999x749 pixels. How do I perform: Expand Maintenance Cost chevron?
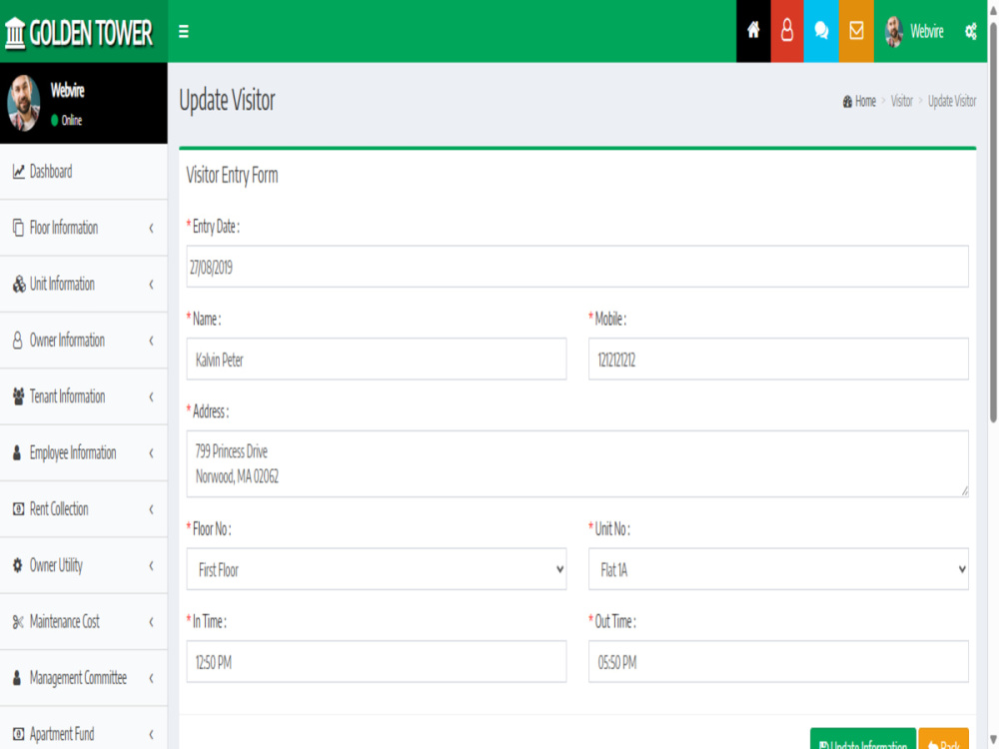click(151, 621)
